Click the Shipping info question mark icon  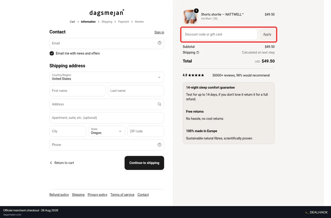(198, 53)
